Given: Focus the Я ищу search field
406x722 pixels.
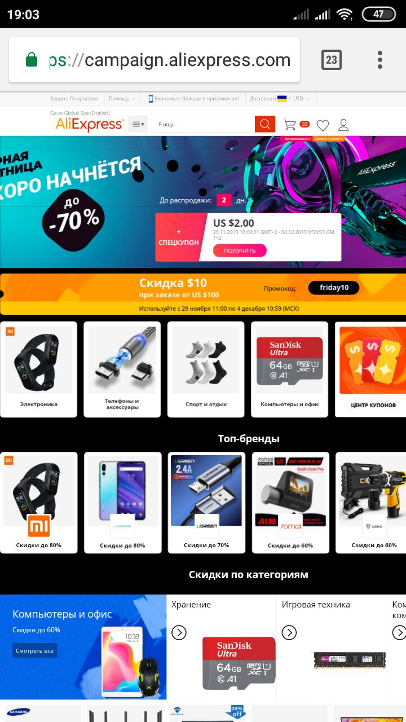Looking at the screenshot, I should coord(204,124).
